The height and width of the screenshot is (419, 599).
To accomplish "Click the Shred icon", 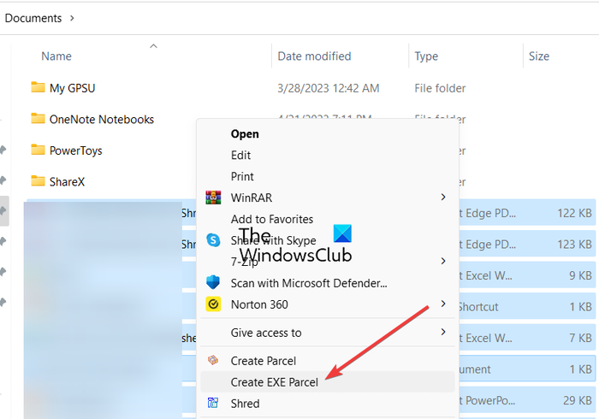I will (x=213, y=403).
